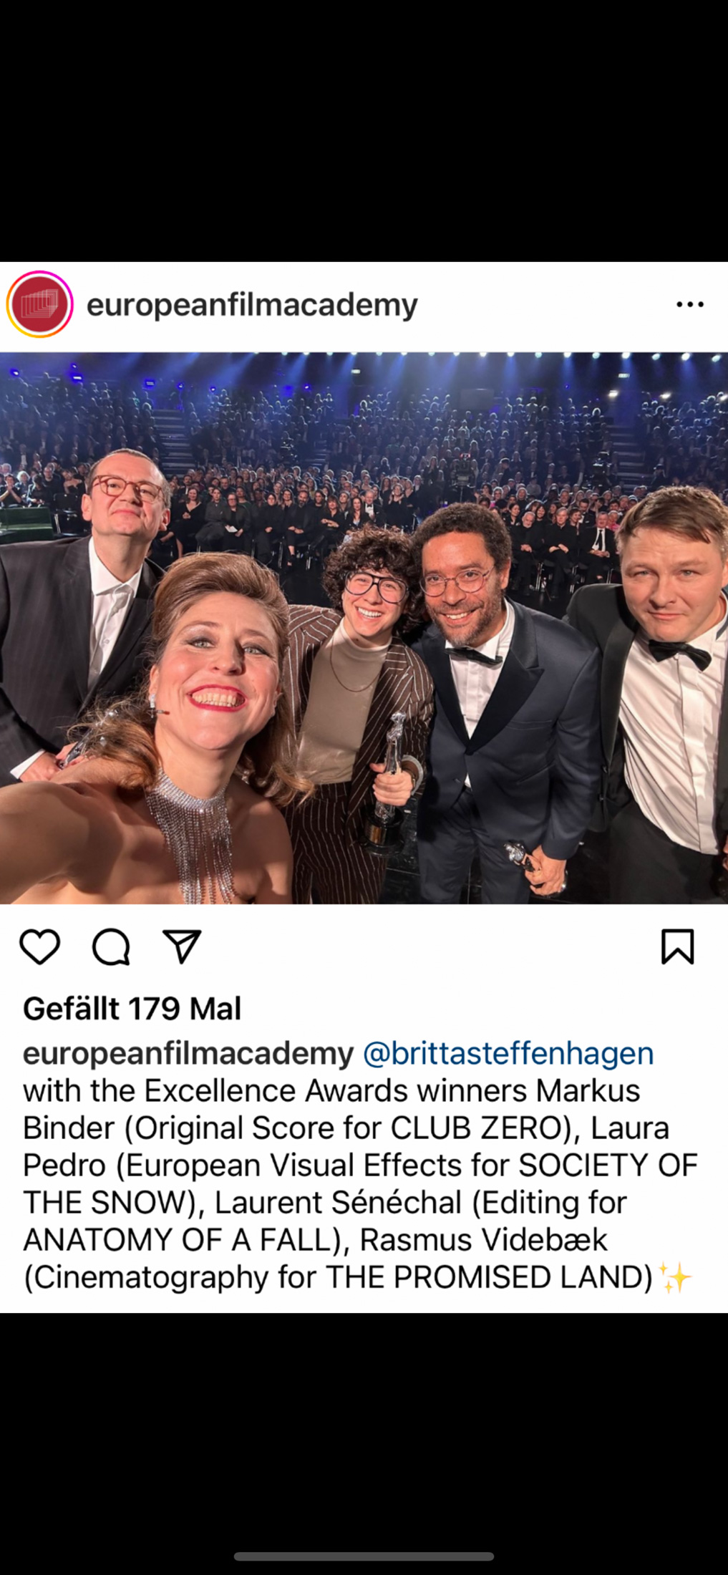Image resolution: width=728 pixels, height=1575 pixels.
Task: Like the post with the heart icon
Action: tap(39, 947)
